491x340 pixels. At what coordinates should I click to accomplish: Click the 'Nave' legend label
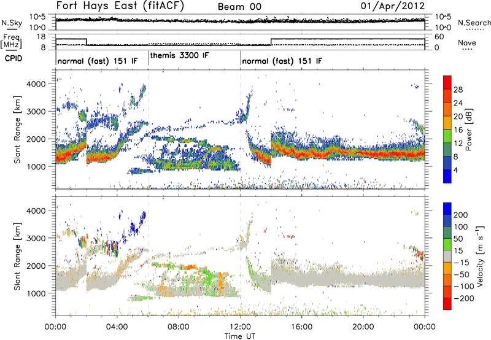466,42
